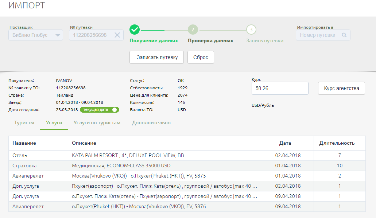Click the step 3 circle icon
The image size is (376, 218).
tap(251, 30)
